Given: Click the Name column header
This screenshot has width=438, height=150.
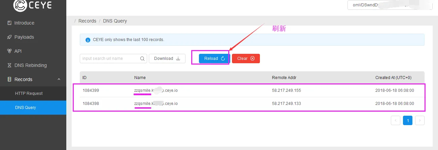Looking at the screenshot, I should (140, 78).
